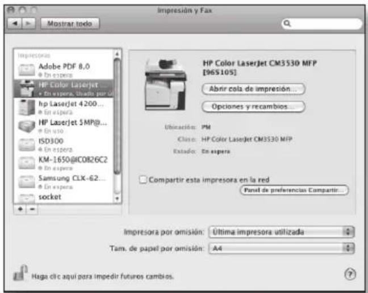Go back with the left arrow button
Screen dimensions: 368x293
[15, 24]
